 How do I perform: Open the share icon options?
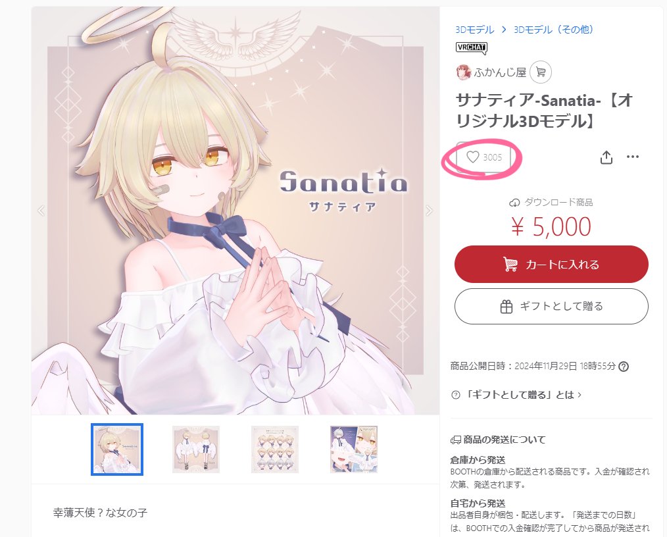point(606,157)
